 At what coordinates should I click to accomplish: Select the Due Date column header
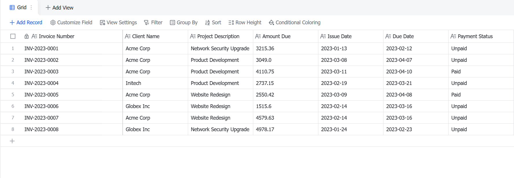point(416,36)
